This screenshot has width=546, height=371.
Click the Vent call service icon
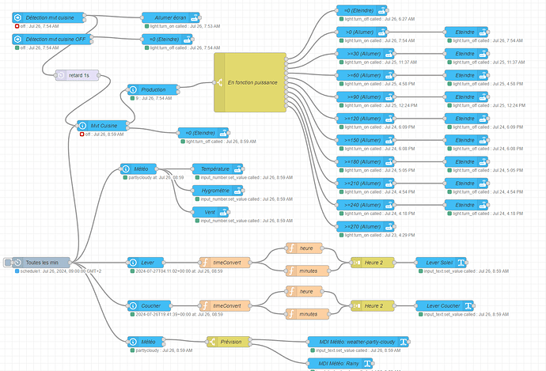point(224,212)
